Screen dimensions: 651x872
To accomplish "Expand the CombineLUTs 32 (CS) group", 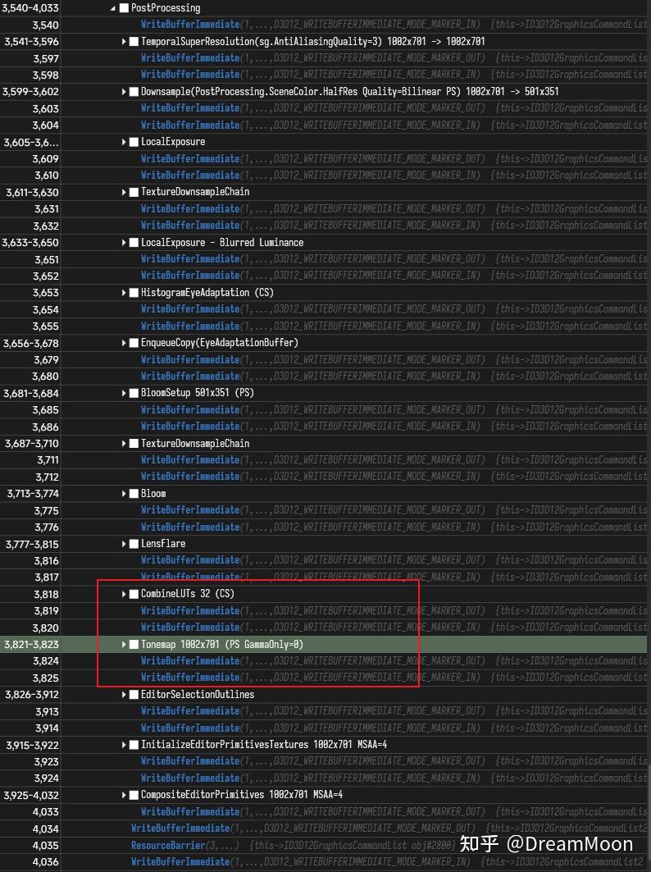I will click(x=124, y=594).
